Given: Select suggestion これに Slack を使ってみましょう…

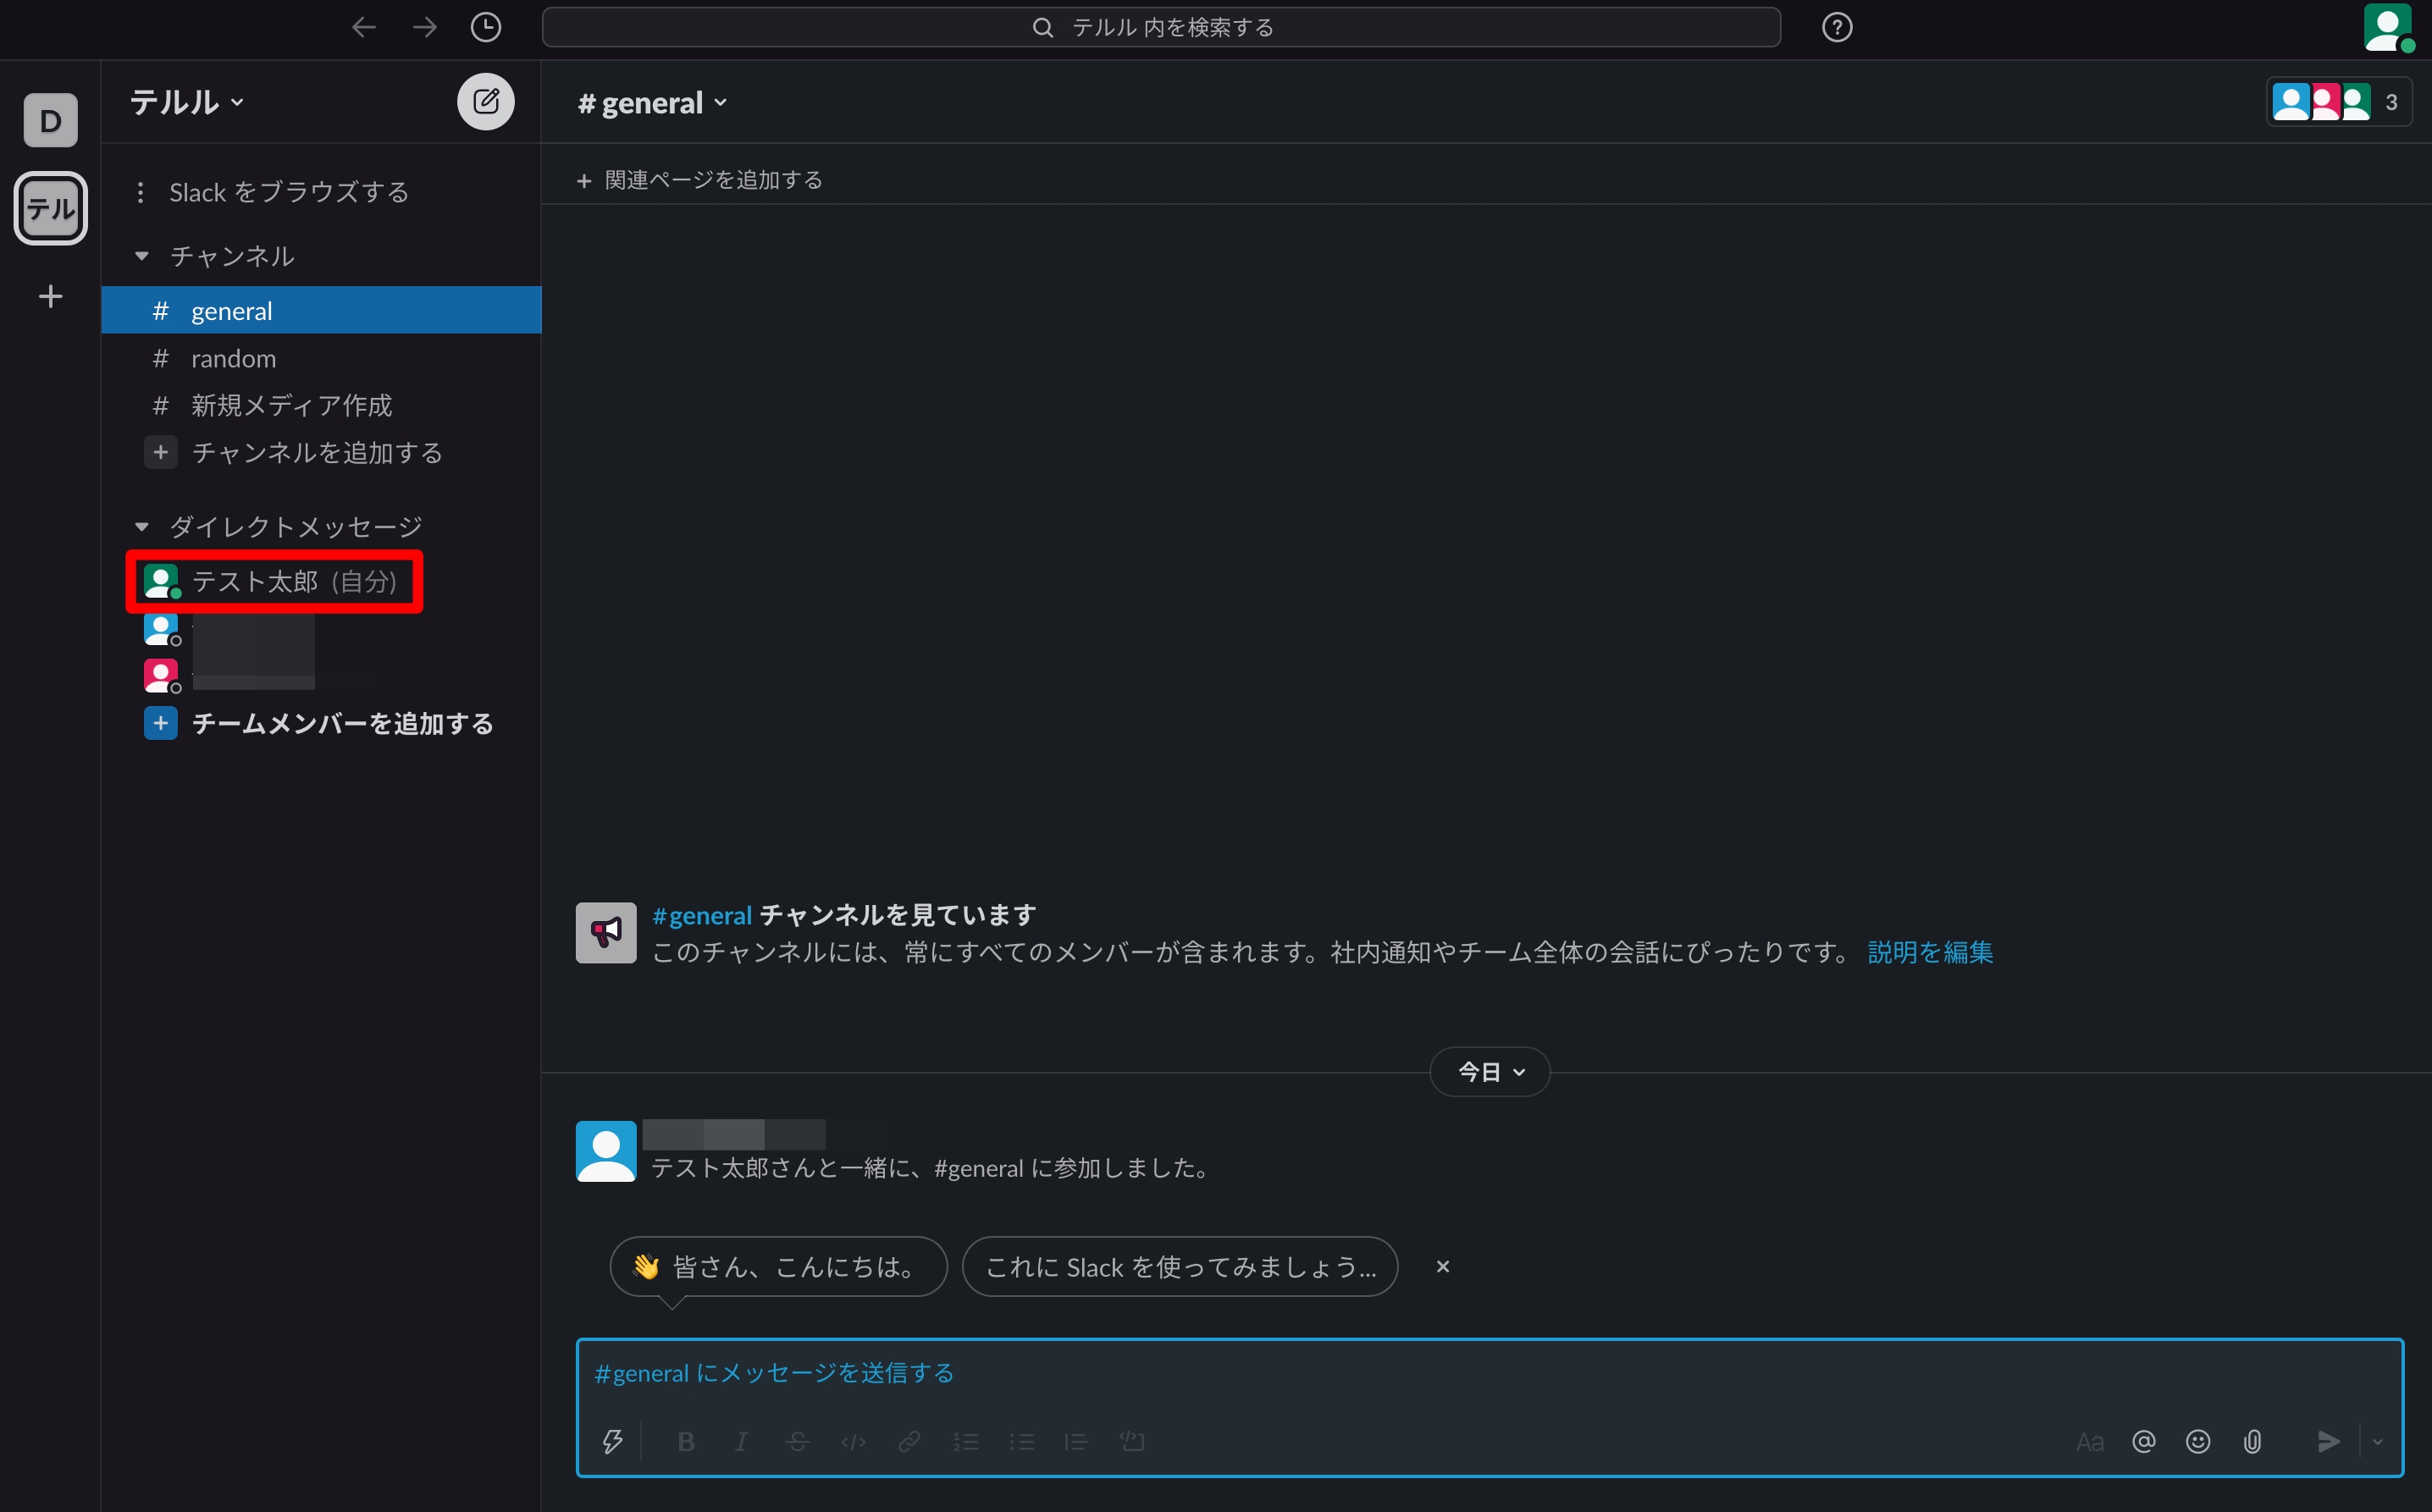Looking at the screenshot, I should [x=1180, y=1267].
